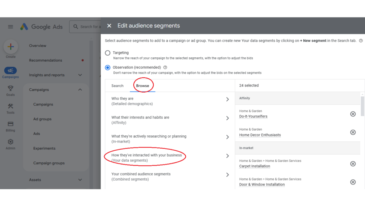Viewport: 365px width, 224px height.
Task: Remove the Do-It-Yourselfers segment
Action: pyautogui.click(x=353, y=114)
